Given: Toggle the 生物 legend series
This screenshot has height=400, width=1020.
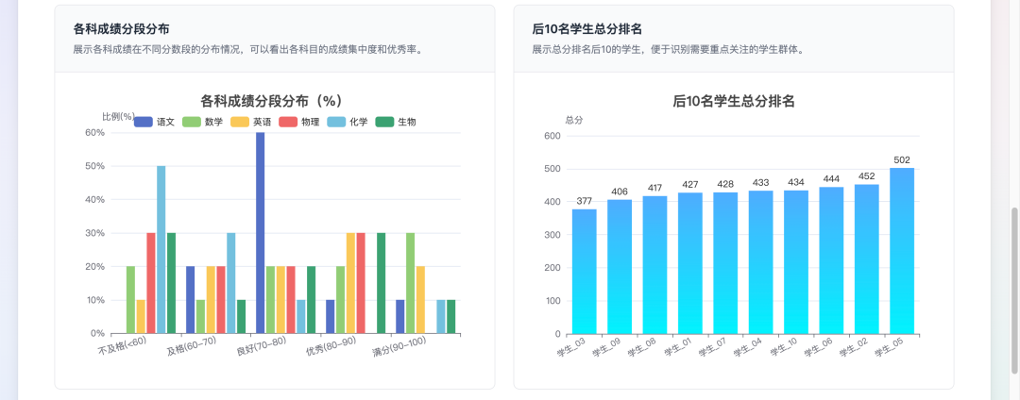Looking at the screenshot, I should 396,122.
